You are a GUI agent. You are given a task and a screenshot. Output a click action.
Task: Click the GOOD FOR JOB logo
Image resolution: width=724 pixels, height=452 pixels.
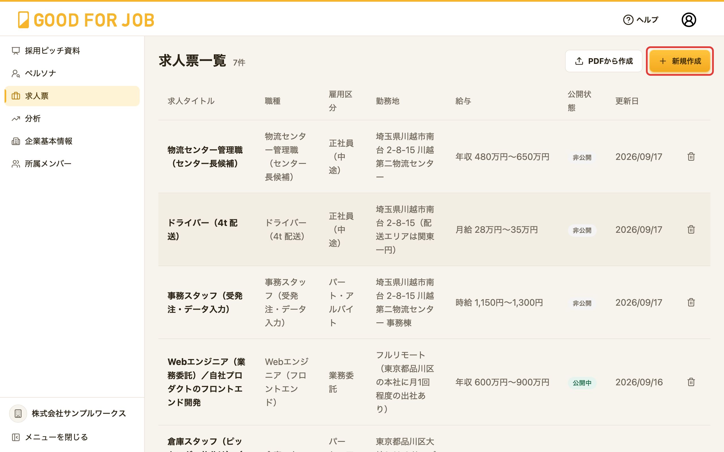(x=86, y=20)
